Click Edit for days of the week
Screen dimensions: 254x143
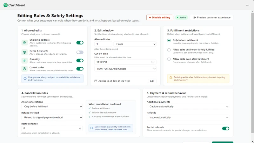click(x=152, y=81)
